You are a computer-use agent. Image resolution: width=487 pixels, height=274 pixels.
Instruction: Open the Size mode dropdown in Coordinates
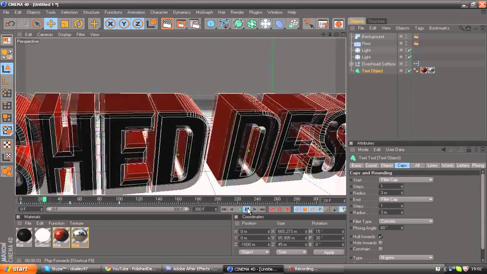pos(292,252)
